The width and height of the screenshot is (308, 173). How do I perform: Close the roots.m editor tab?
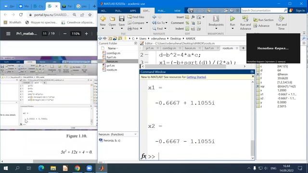pyautogui.click(x=237, y=48)
